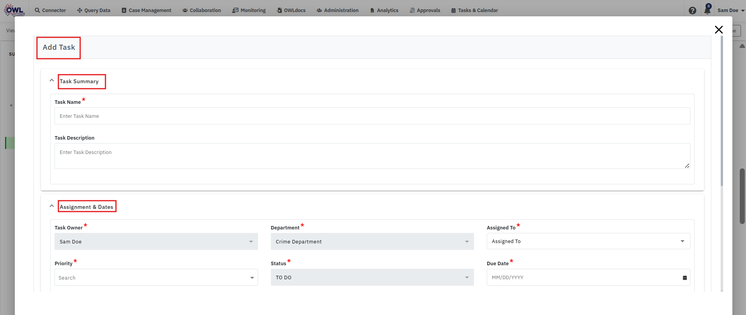Image resolution: width=746 pixels, height=315 pixels.
Task: Click the calendar icon in Due Date
Action: (x=685, y=278)
